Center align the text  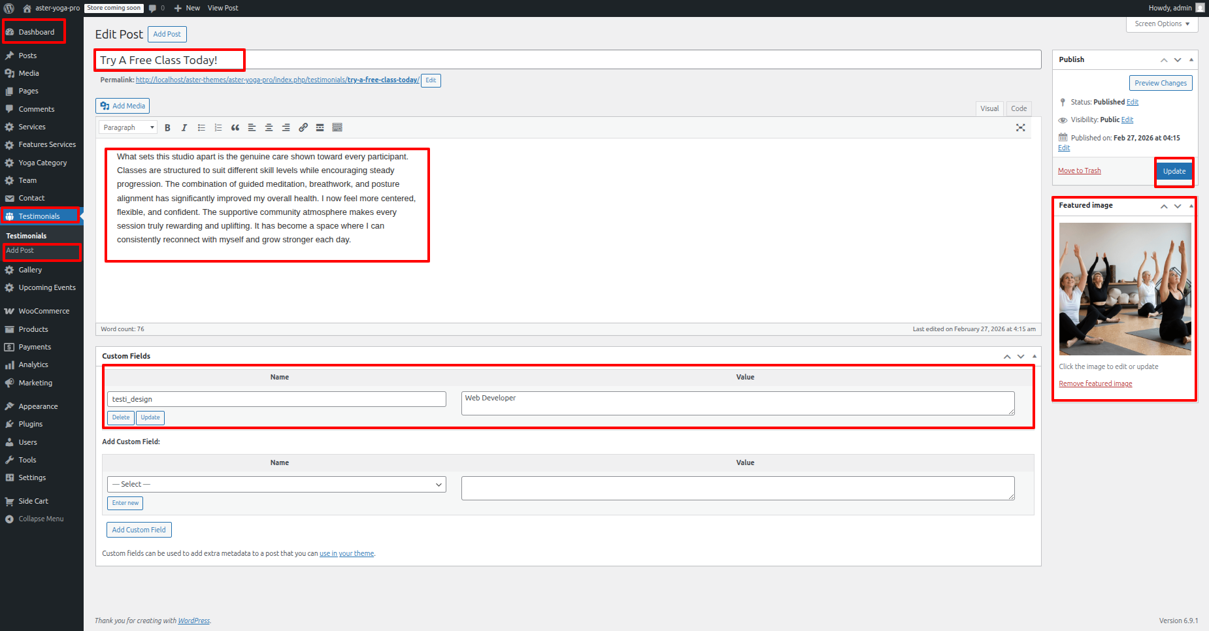pyautogui.click(x=269, y=128)
